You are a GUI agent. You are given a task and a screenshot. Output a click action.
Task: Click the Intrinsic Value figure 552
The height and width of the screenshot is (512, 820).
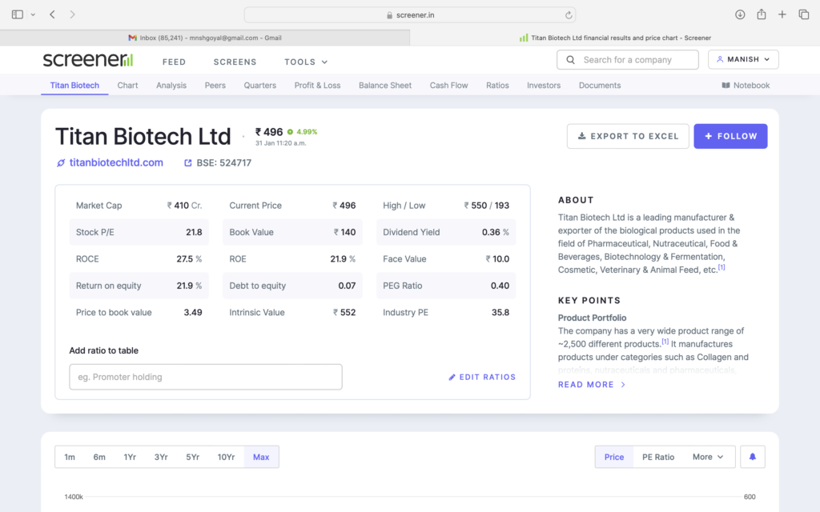344,313
